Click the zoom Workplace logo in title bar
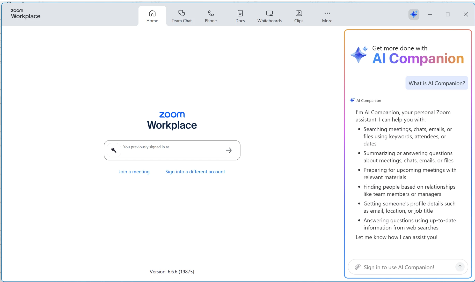Image resolution: width=475 pixels, height=282 pixels. click(26, 14)
